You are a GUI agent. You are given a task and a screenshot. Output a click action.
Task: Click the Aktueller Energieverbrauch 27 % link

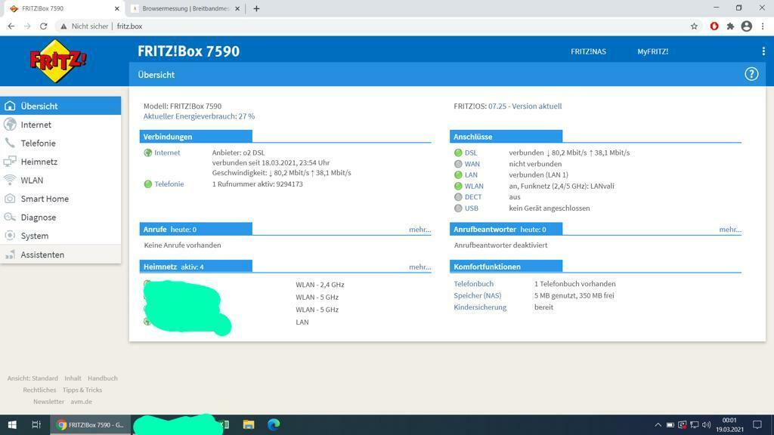tap(199, 116)
